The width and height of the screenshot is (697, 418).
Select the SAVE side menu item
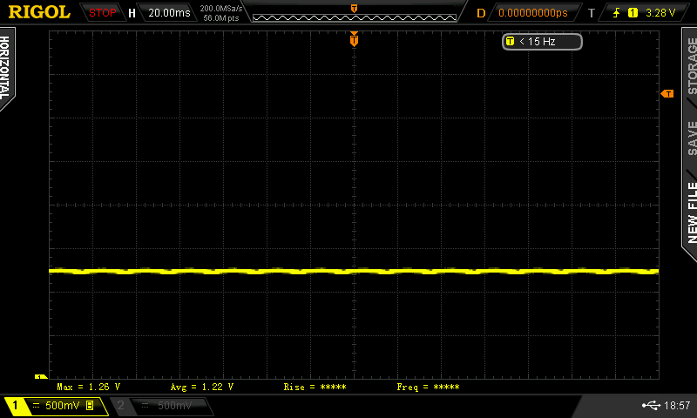pos(692,138)
